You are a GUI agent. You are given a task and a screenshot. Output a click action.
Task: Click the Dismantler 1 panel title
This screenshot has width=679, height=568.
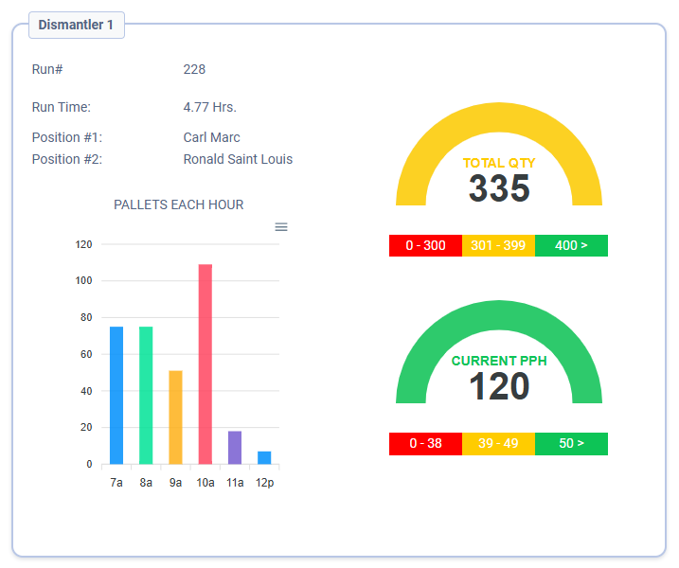76,25
